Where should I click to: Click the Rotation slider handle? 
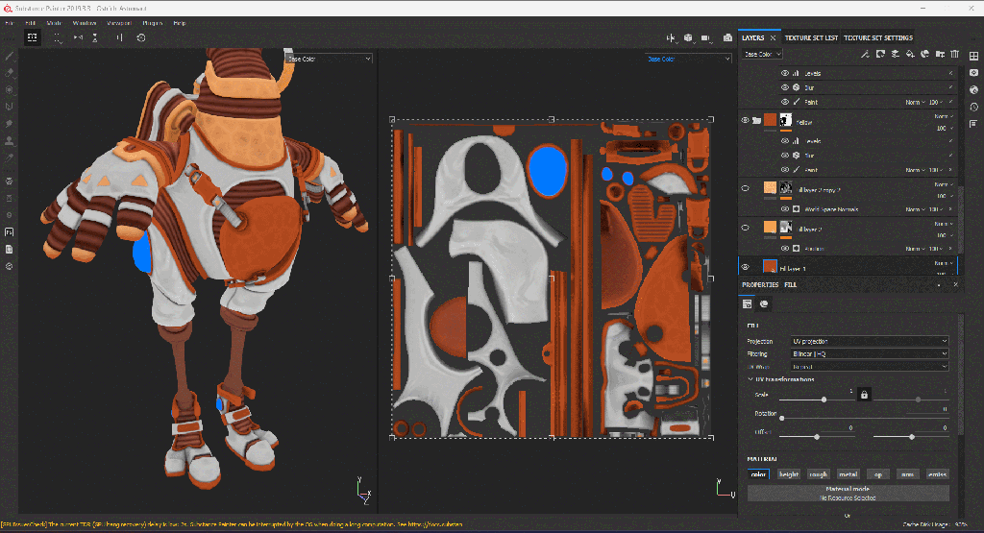pos(781,418)
